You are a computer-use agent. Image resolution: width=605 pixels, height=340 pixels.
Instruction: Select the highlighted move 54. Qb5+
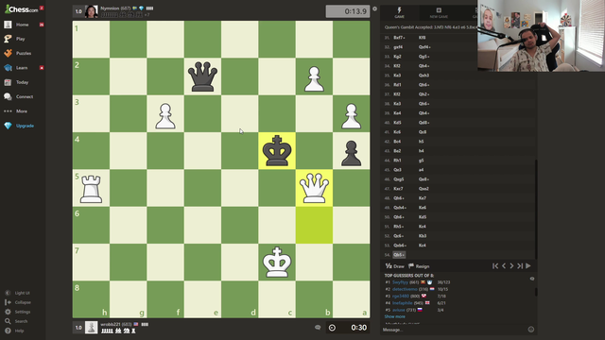pos(399,255)
